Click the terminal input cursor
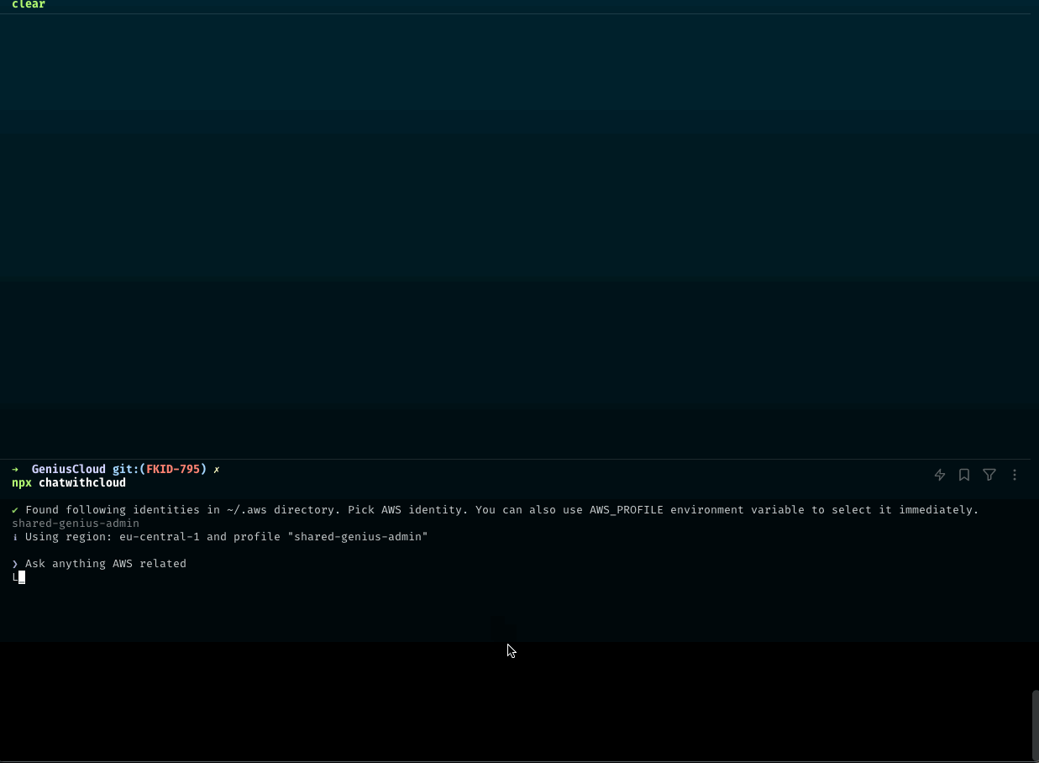The width and height of the screenshot is (1039, 763). coord(23,577)
